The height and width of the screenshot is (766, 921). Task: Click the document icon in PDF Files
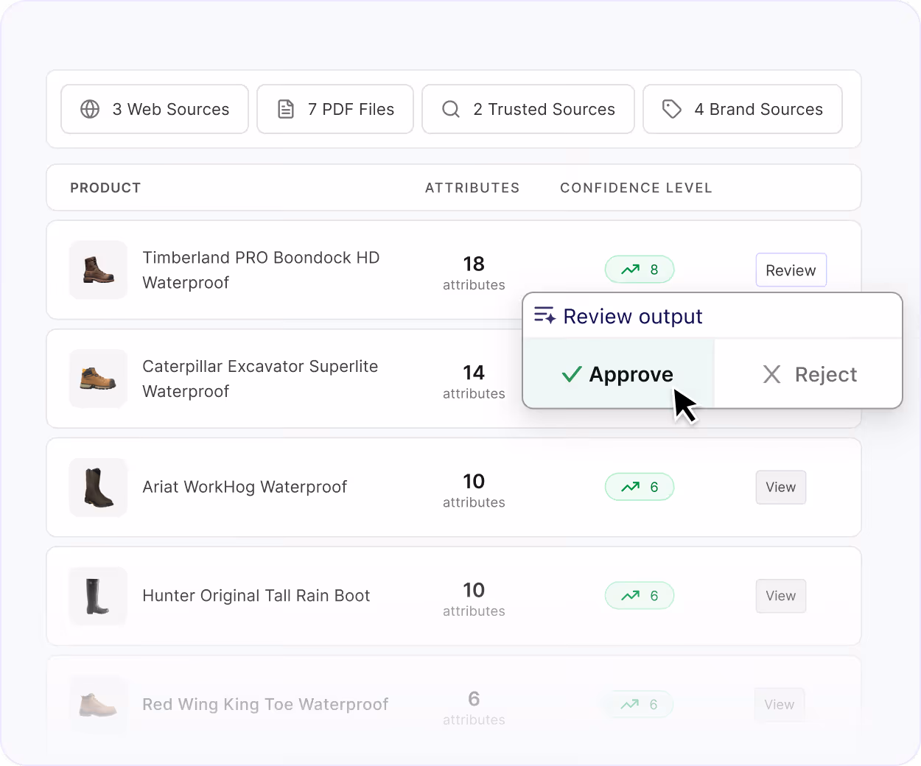point(286,109)
